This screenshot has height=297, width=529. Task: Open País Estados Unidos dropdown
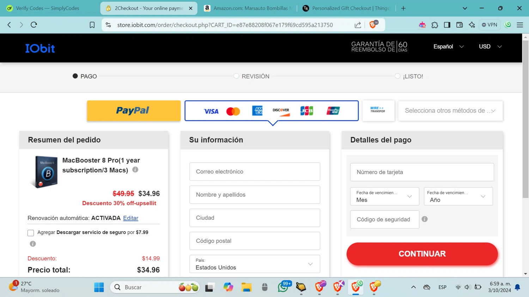(x=255, y=264)
